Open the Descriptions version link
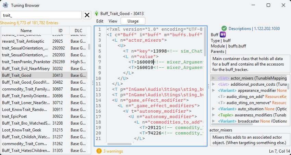This screenshot has height=155, width=291. pyautogui.click(x=254, y=29)
